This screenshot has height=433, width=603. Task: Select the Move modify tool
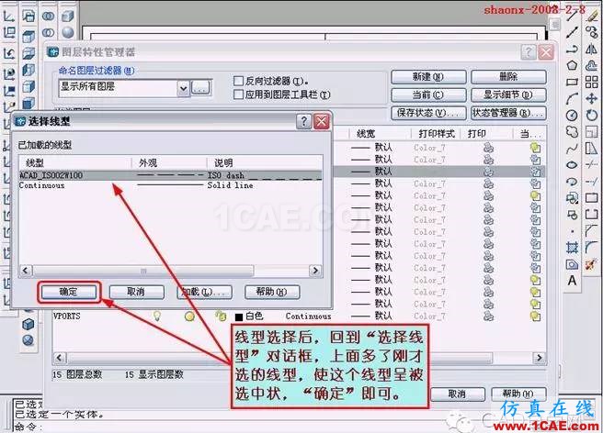tap(592, 98)
